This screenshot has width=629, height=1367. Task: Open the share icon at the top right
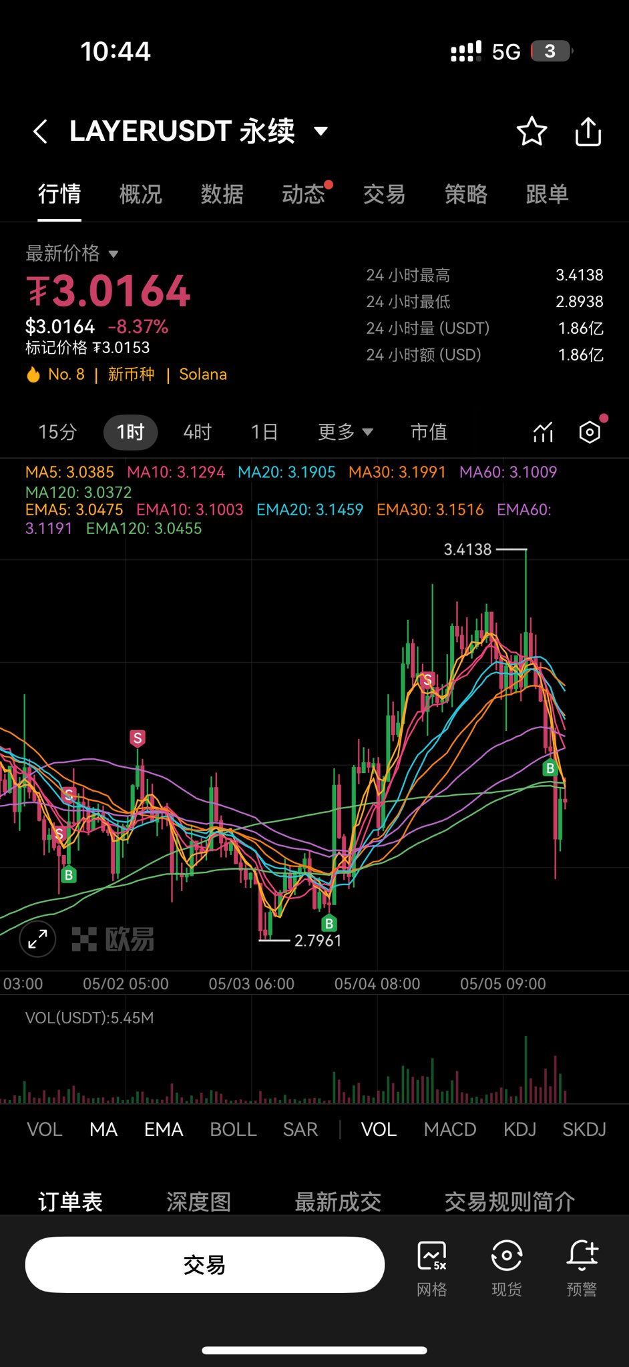(x=588, y=131)
